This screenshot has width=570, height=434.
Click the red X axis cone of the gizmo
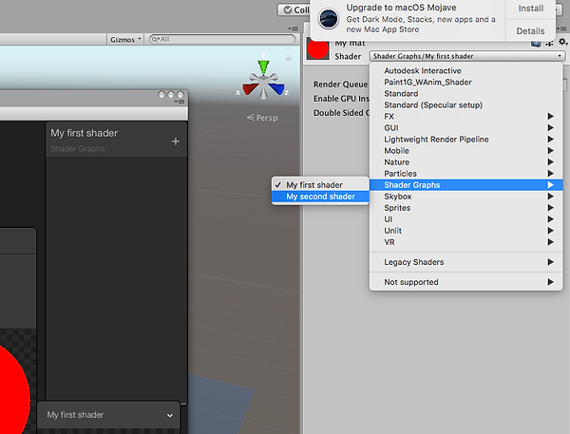click(x=250, y=88)
